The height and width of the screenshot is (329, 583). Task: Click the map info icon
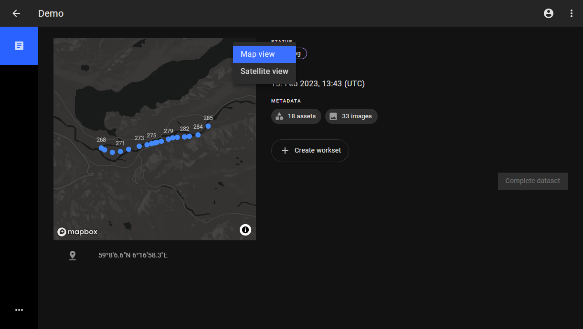tap(245, 230)
